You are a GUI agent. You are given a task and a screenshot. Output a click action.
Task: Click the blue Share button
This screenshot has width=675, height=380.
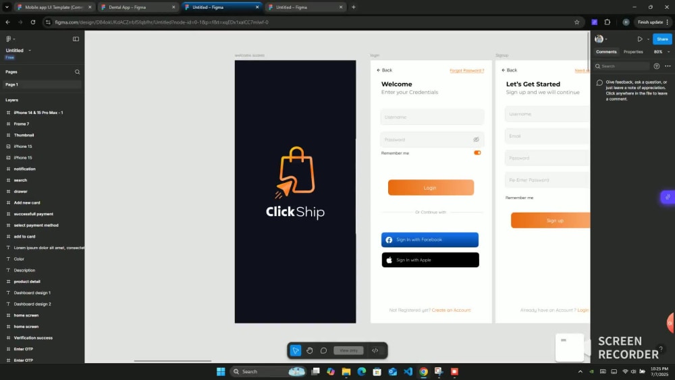pos(662,38)
